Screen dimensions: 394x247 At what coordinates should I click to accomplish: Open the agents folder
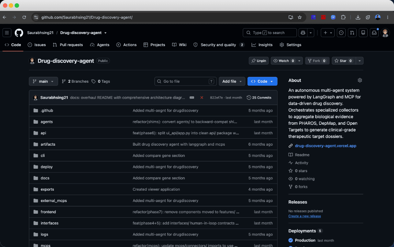(x=47, y=122)
